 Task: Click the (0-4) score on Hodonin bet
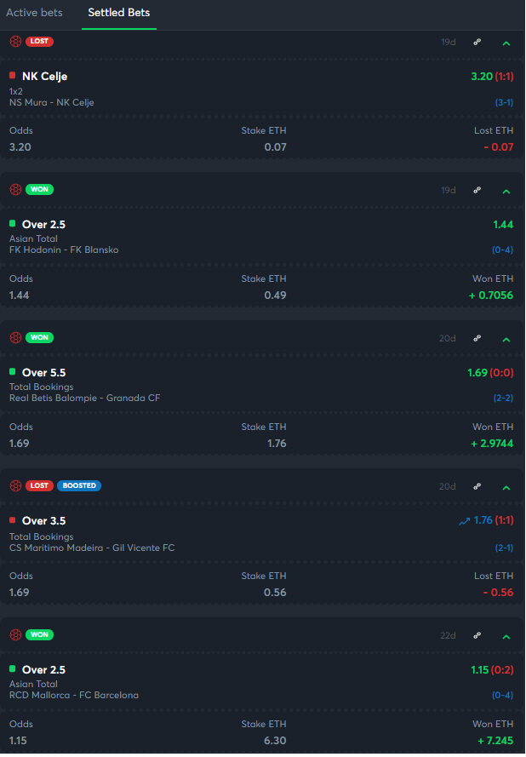(x=503, y=249)
